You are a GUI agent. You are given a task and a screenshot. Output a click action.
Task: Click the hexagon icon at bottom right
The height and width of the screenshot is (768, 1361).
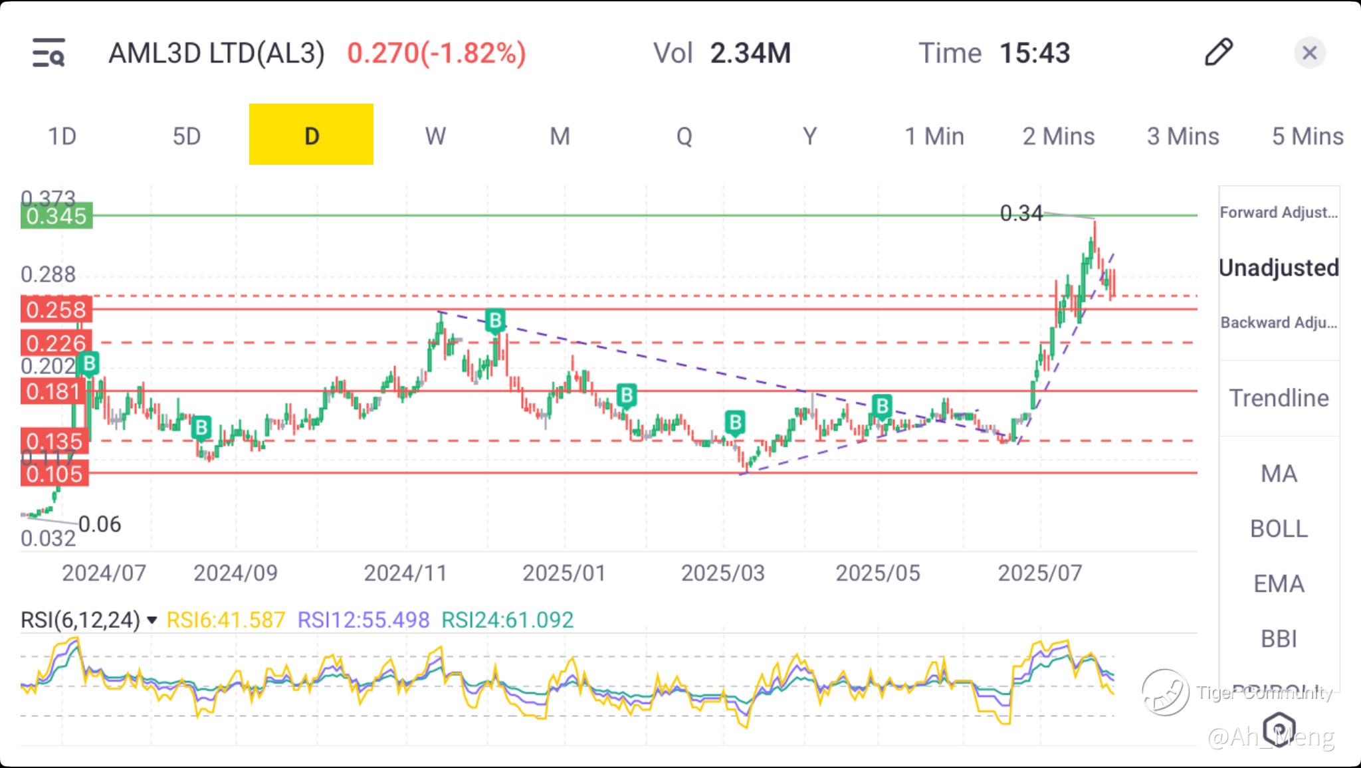point(1279,728)
